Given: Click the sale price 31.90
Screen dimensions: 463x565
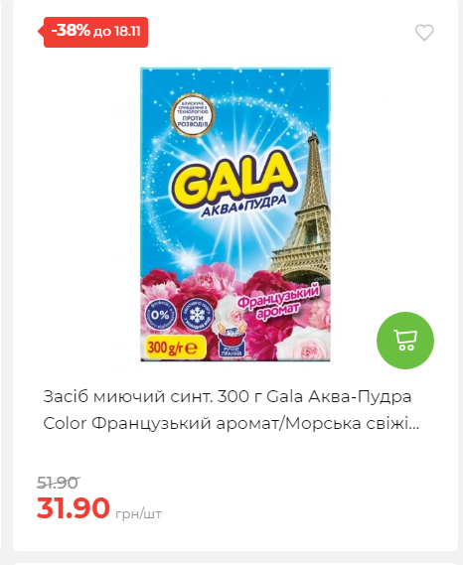Looking at the screenshot, I should [x=74, y=507].
